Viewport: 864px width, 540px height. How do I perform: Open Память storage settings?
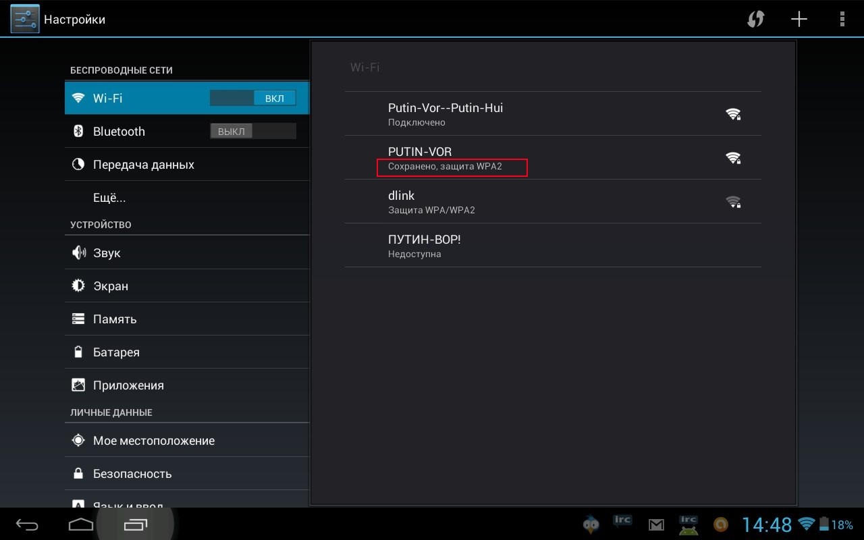tap(187, 319)
